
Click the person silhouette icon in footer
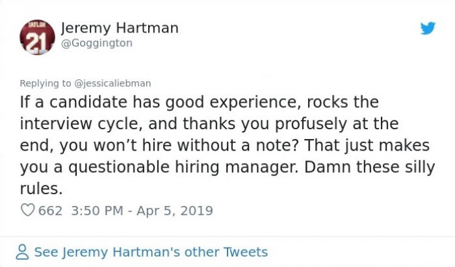(22, 252)
